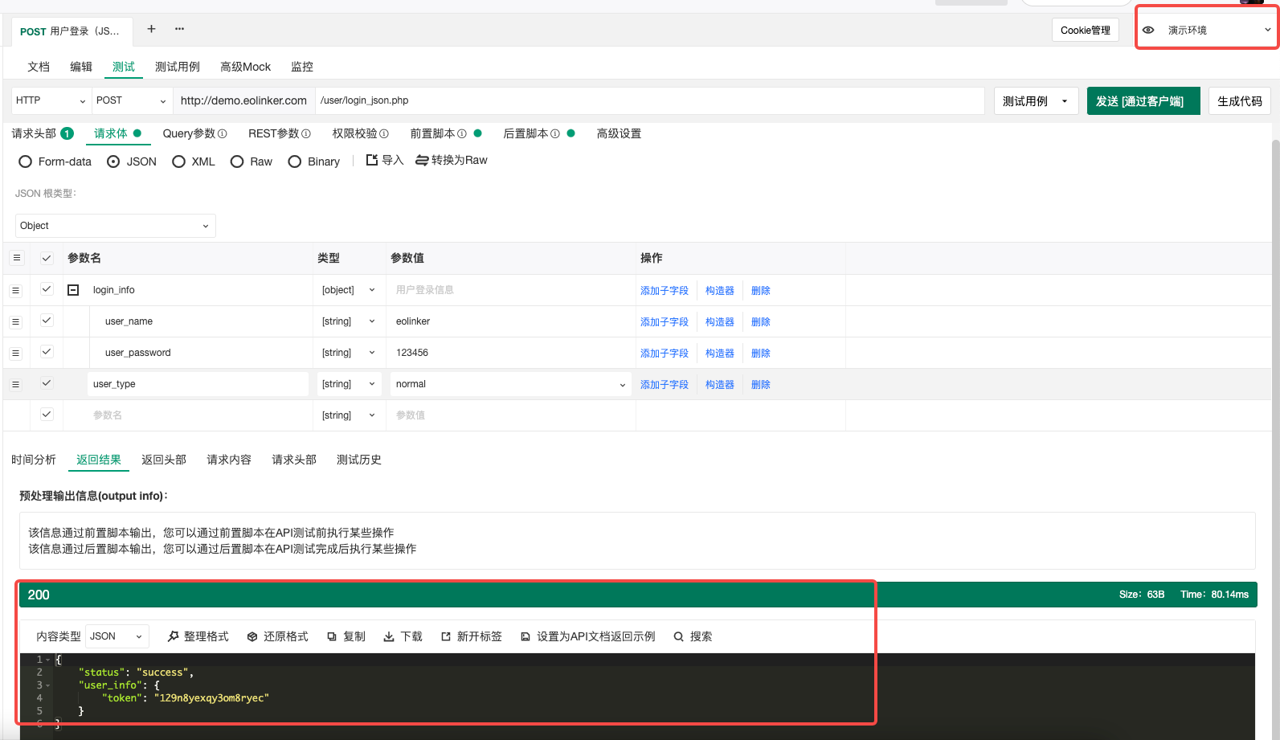
Task: Toggle user_name row checkbox
Action: coord(47,321)
